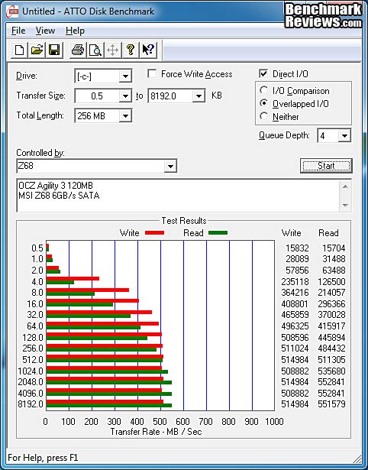Click write value 15832 in results
This screenshot has width=368, height=470.
[297, 248]
